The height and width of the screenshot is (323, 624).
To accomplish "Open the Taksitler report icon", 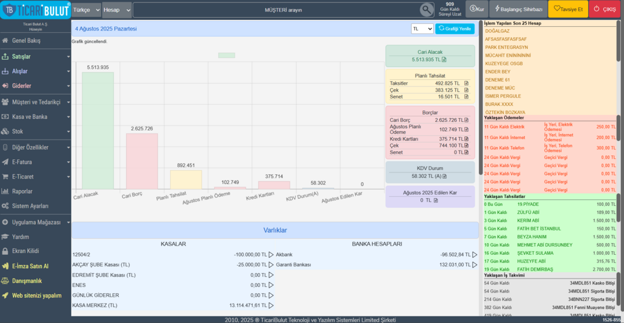I will (466, 83).
